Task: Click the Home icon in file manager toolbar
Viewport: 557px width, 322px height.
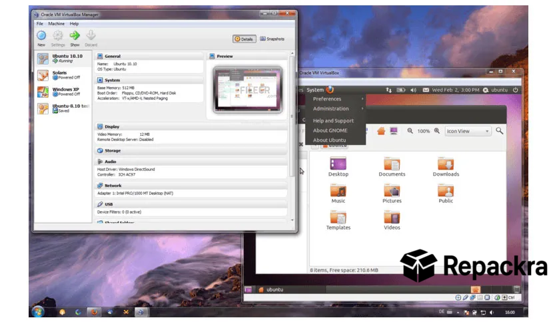Action: [x=381, y=131]
